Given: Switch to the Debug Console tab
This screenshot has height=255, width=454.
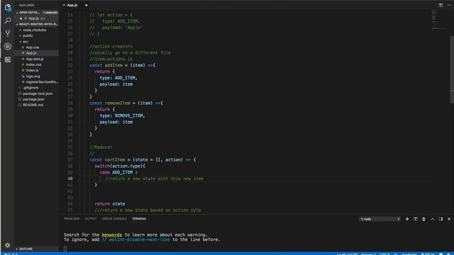Looking at the screenshot, I should tap(114, 219).
